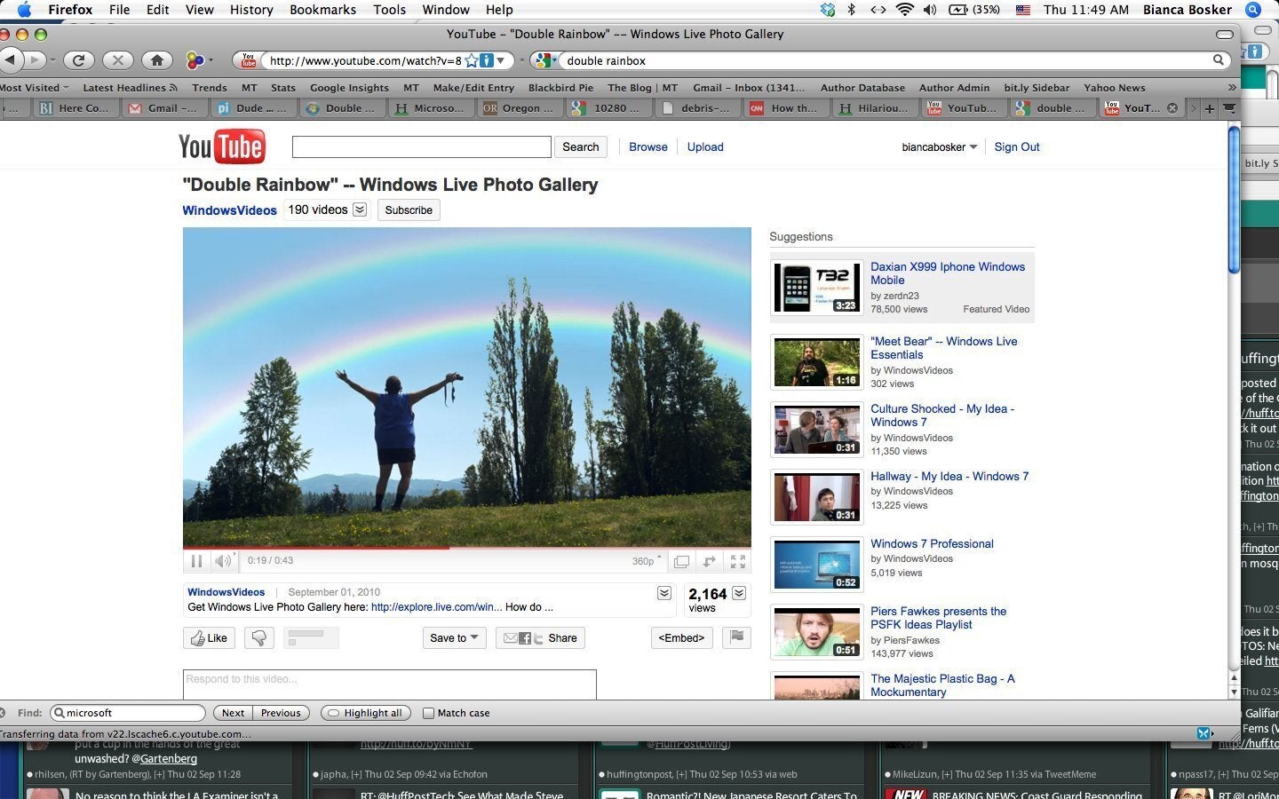1279x799 pixels.
Task: Click the YouTube Search button
Action: click(x=581, y=147)
